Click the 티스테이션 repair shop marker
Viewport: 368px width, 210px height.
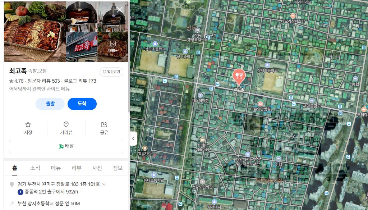[x=200, y=95]
